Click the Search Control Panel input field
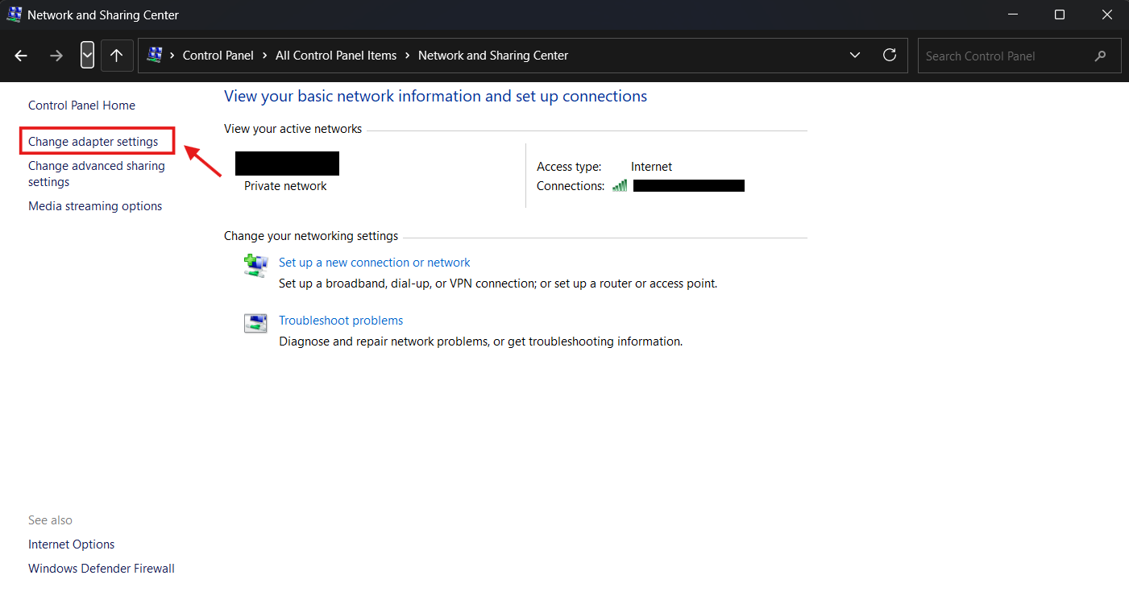1129x592 pixels. pos(1019,56)
